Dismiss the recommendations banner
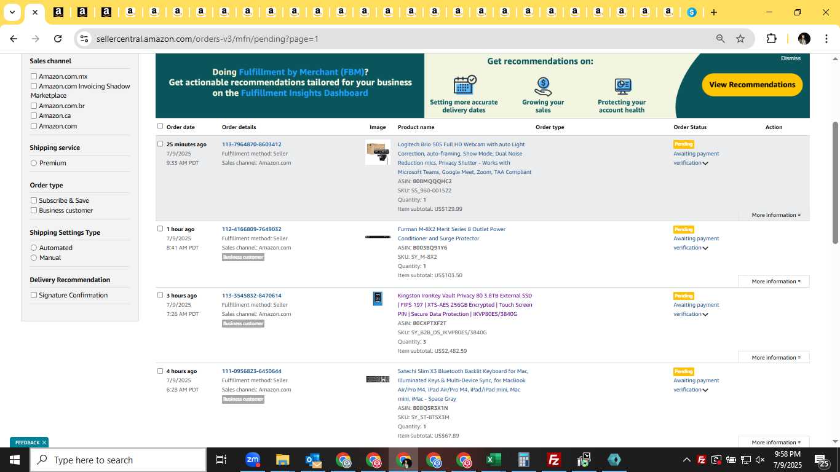The width and height of the screenshot is (840, 472). point(791,58)
